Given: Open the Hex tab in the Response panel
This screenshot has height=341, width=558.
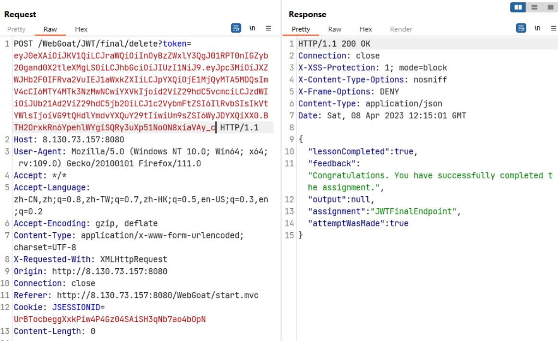Looking at the screenshot, I should pyautogui.click(x=365, y=29).
